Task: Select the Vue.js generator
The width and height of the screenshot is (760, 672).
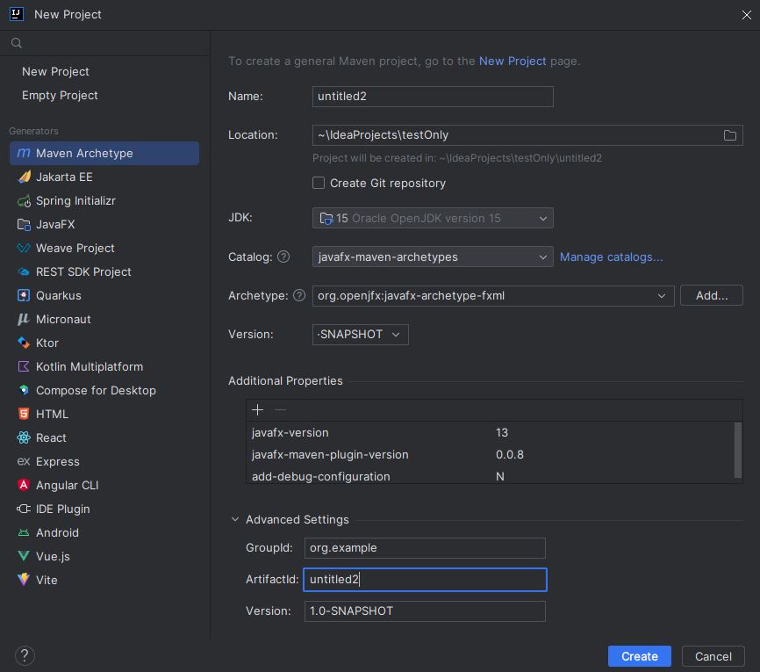Action: [x=53, y=556]
